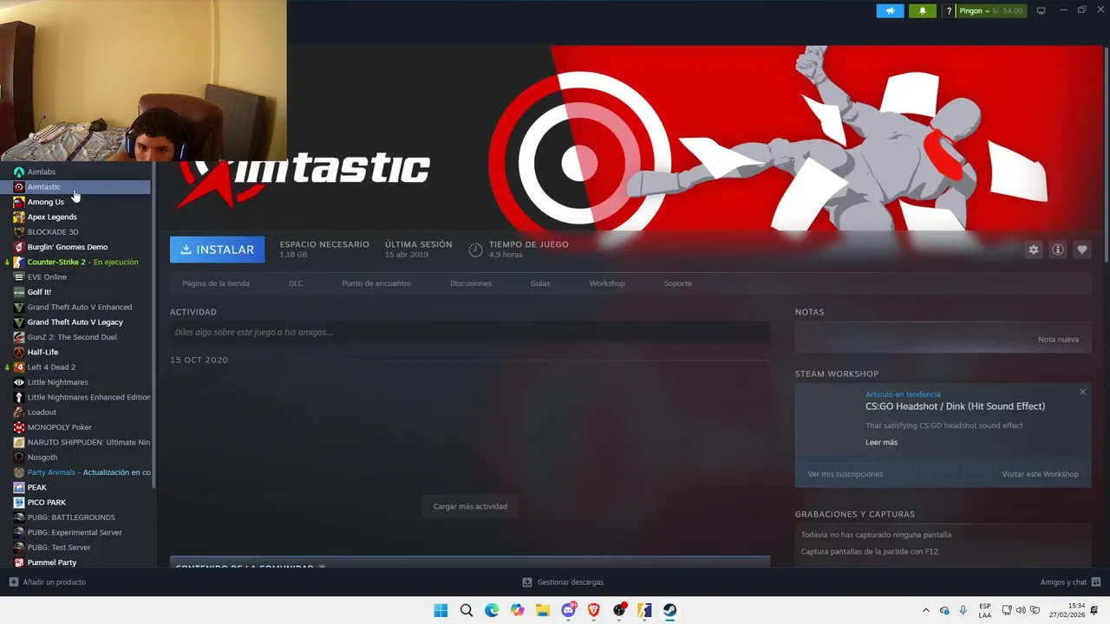Open the Guías tab
1110x624 pixels.
(x=540, y=283)
